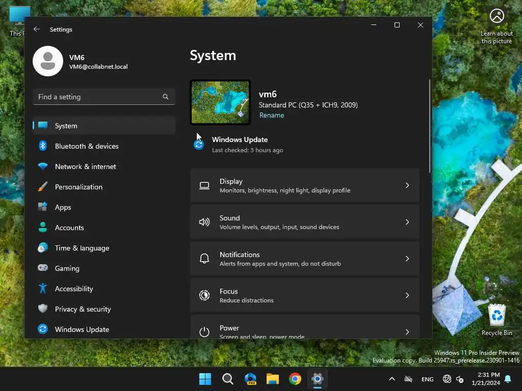
Task: Expand Sound settings chevron
Action: coord(407,222)
